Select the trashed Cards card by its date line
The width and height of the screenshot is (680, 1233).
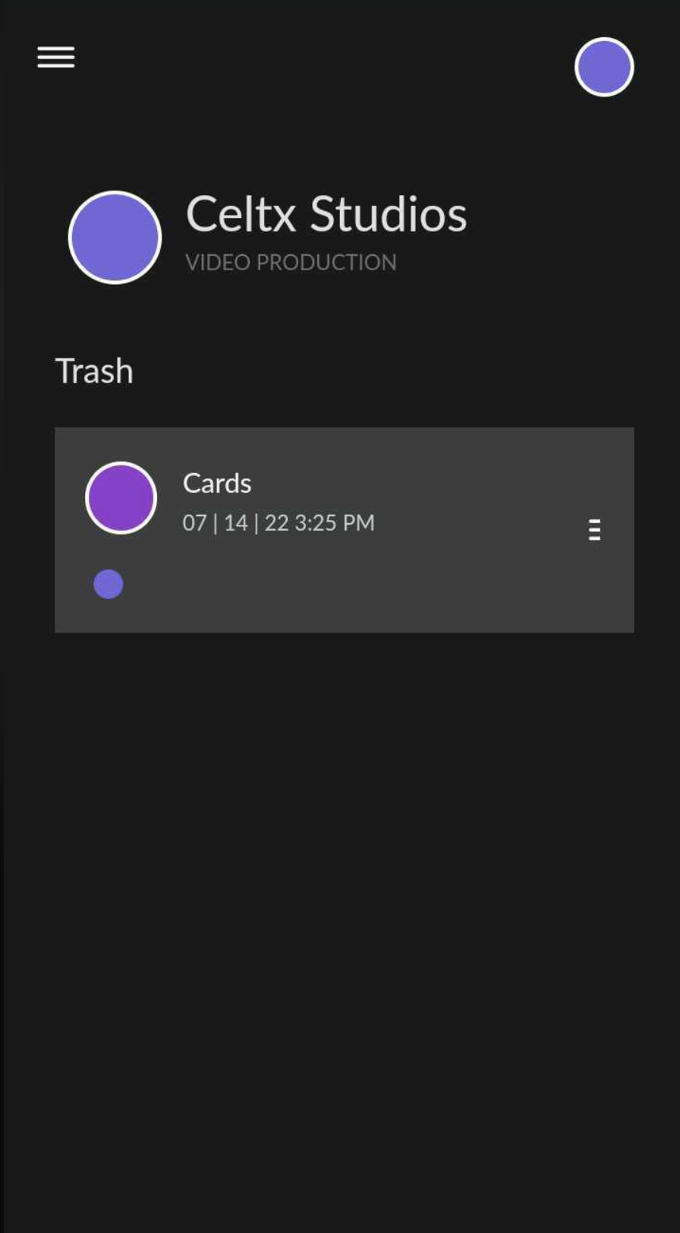(279, 522)
